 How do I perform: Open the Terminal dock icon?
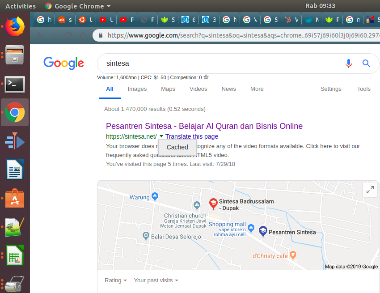point(15,85)
